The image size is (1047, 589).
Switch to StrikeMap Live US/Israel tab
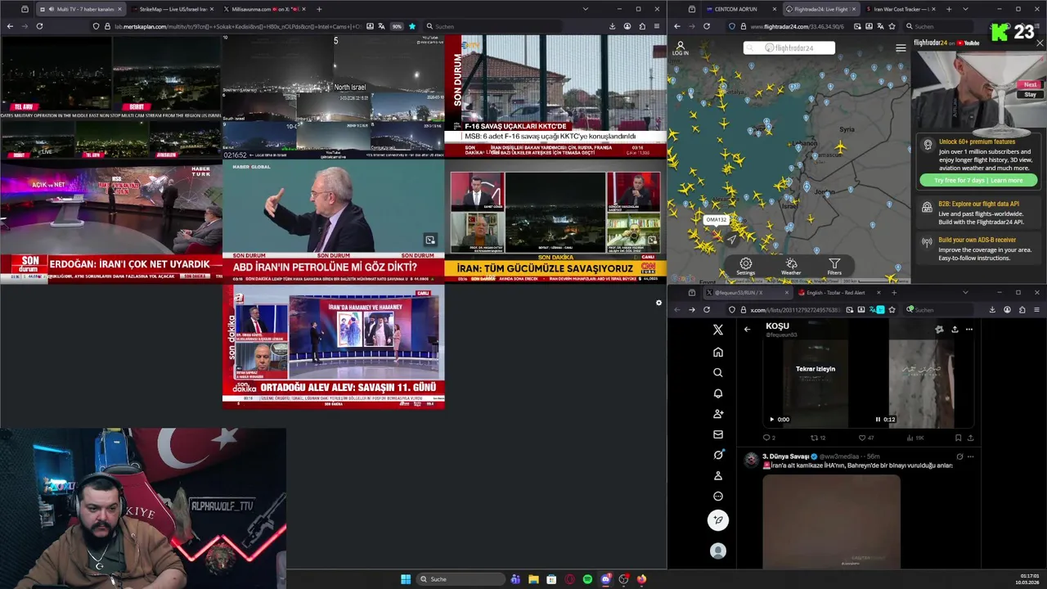(x=173, y=9)
